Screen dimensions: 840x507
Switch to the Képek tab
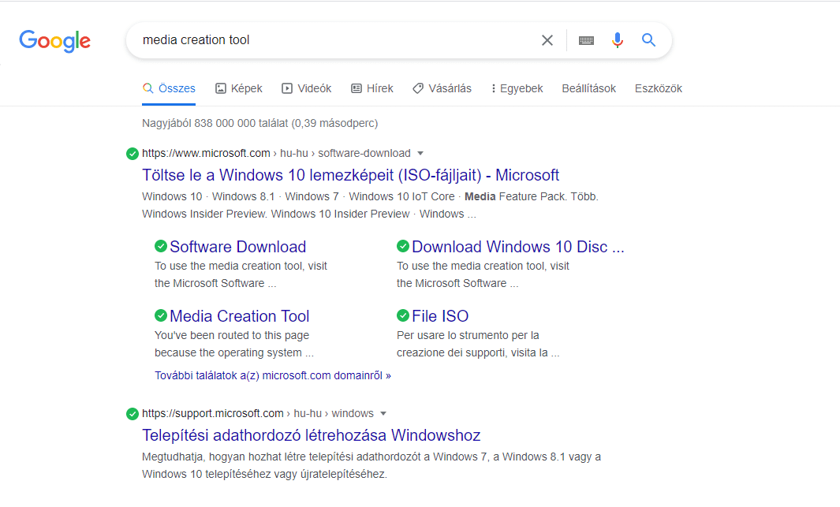pos(238,88)
